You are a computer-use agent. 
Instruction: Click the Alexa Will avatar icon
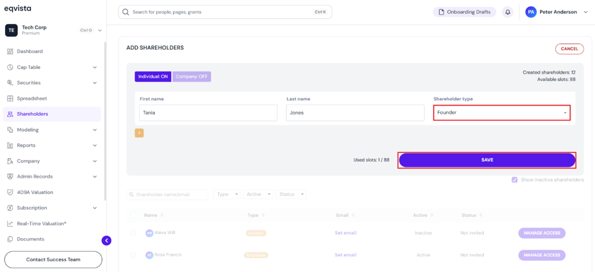[149, 233]
